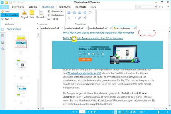Select the Hand tool
Viewport: 171px width, 114px height.
coord(5,11)
